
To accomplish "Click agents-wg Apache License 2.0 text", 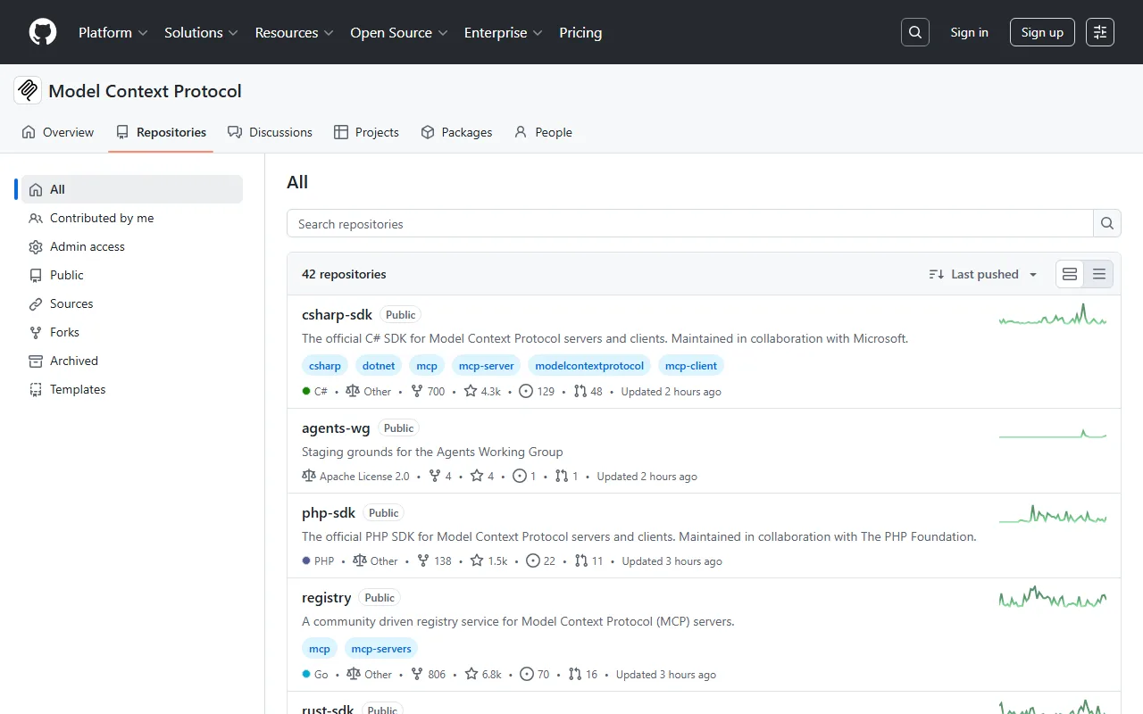I will [x=364, y=476].
